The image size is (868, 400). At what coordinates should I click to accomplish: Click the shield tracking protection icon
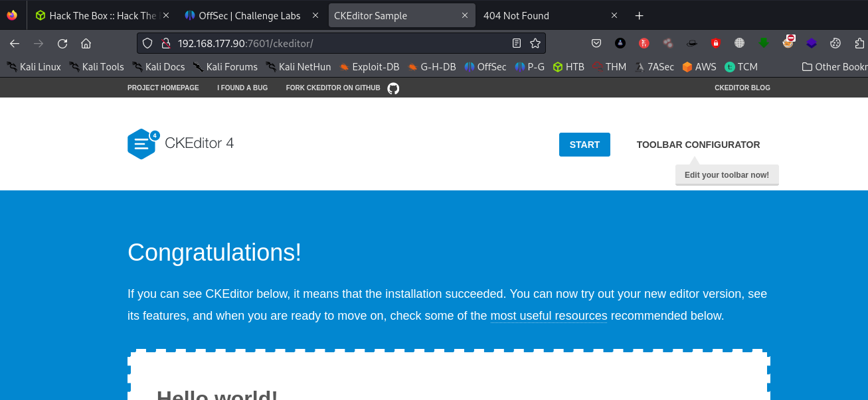148,44
